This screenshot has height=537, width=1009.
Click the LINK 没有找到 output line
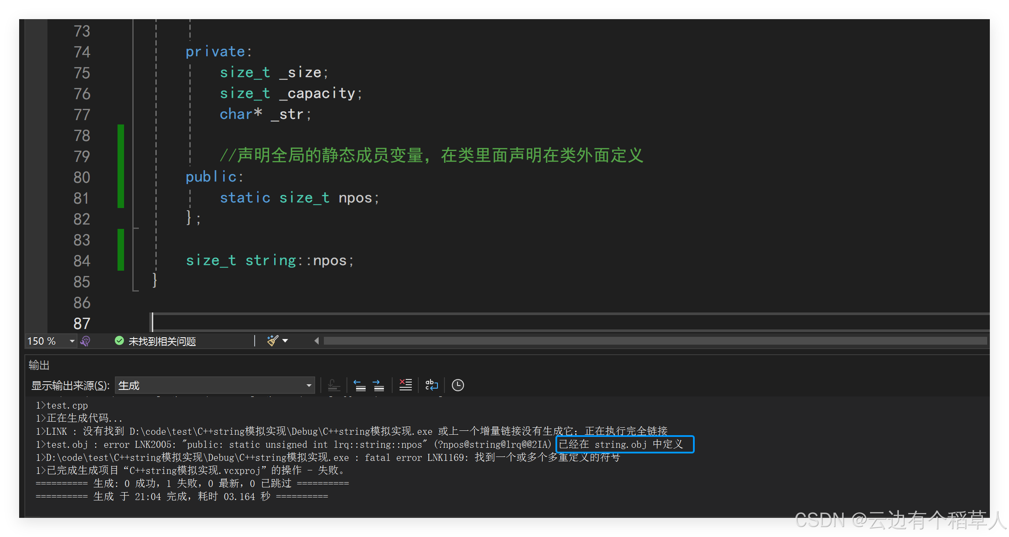(x=352, y=432)
